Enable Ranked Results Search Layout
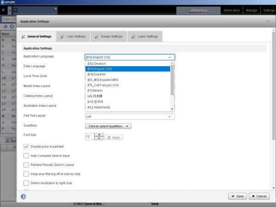276x207 pixels. tap(26, 165)
